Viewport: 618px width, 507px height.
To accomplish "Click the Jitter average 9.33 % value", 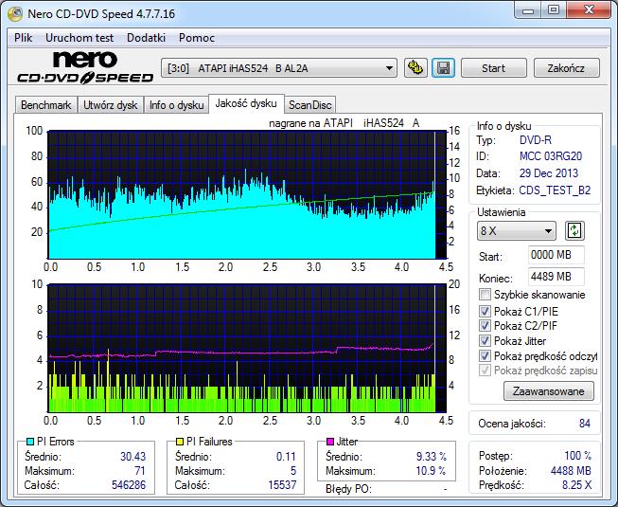I will click(432, 457).
